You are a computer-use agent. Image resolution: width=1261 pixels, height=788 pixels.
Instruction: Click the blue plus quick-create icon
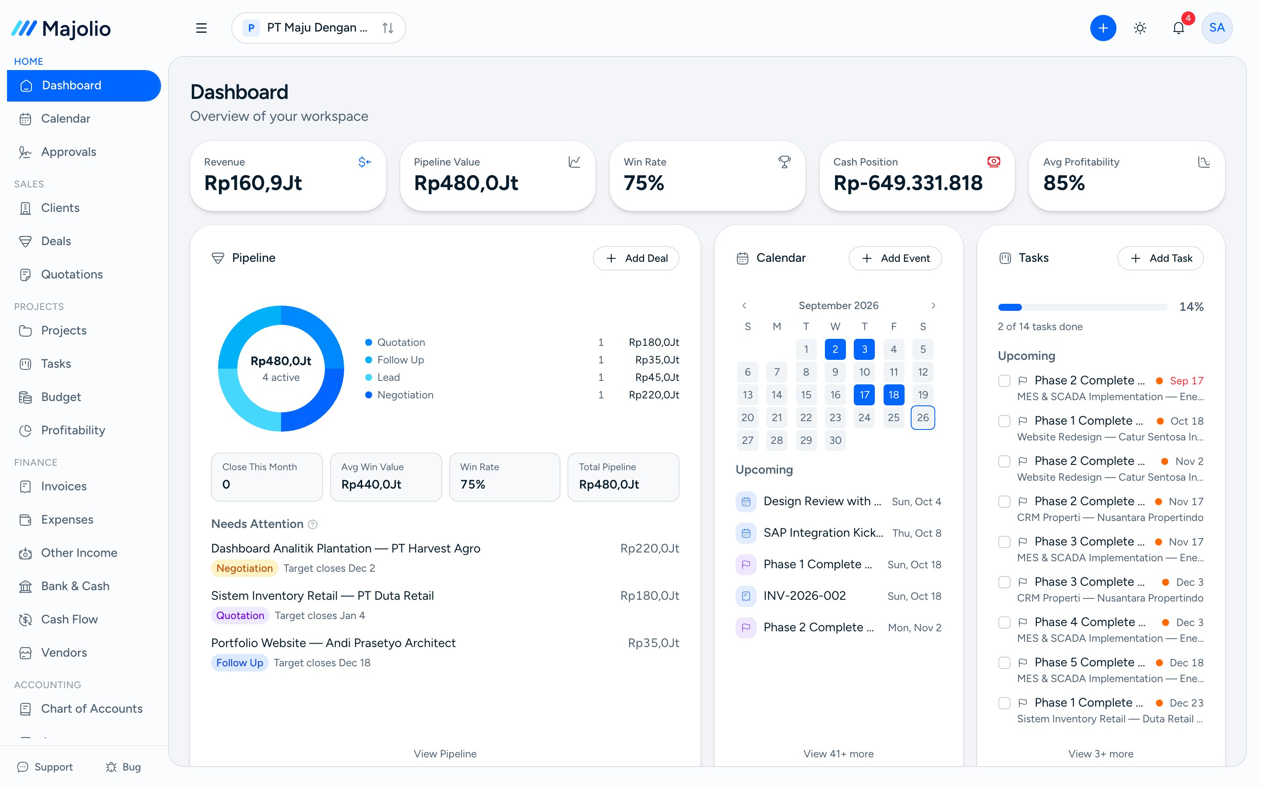[1102, 28]
